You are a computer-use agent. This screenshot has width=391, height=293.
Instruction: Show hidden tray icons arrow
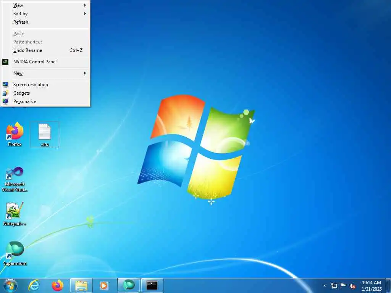click(x=325, y=286)
